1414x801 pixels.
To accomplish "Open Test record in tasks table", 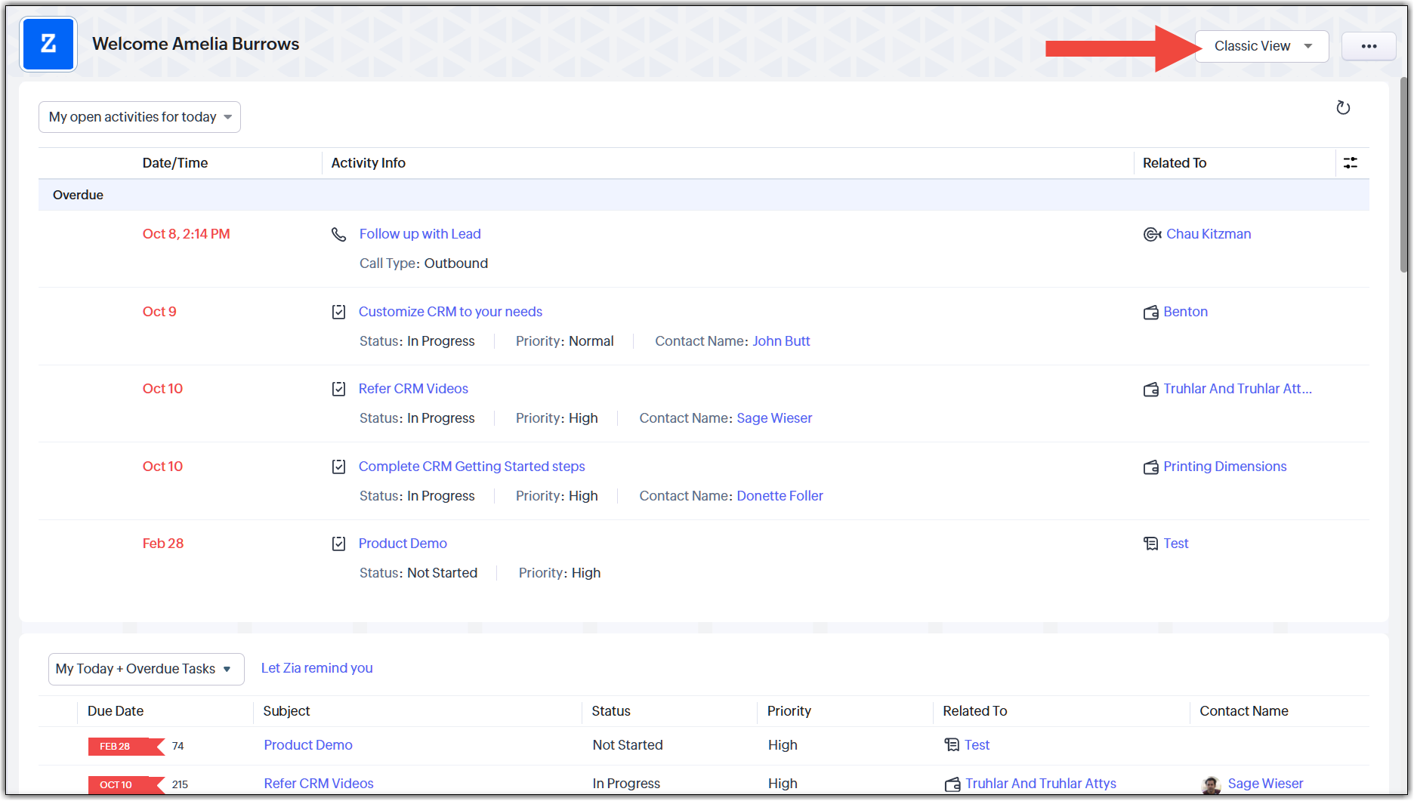I will coord(977,745).
